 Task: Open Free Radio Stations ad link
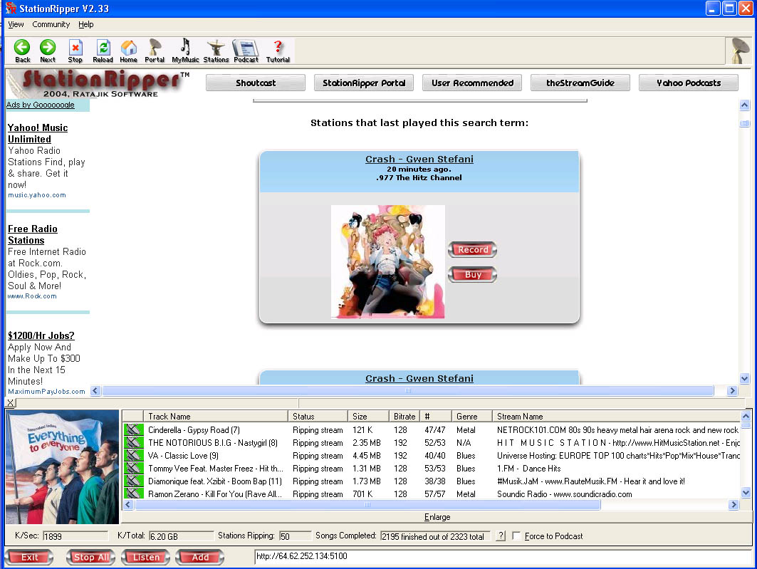[32, 234]
